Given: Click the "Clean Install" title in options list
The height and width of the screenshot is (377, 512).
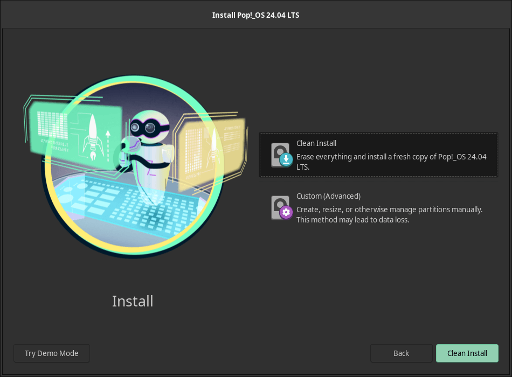Looking at the screenshot, I should (316, 143).
